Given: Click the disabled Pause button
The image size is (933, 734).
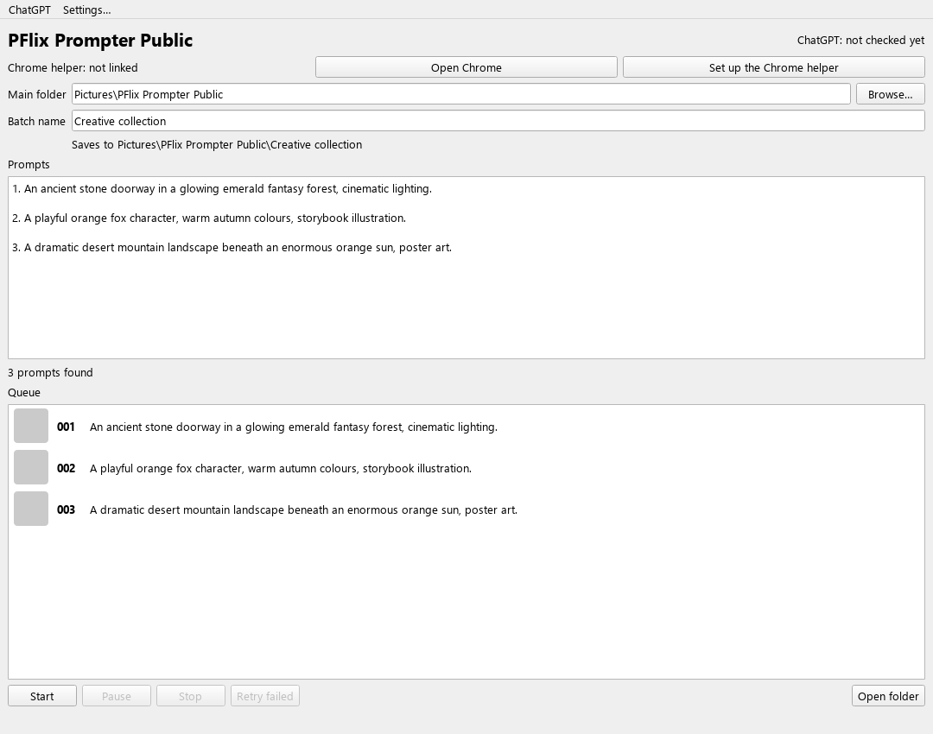Looking at the screenshot, I should coord(117,696).
